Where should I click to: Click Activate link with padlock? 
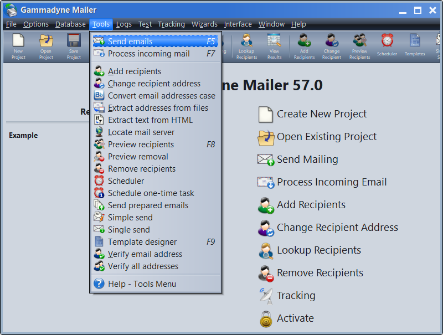[x=295, y=318]
